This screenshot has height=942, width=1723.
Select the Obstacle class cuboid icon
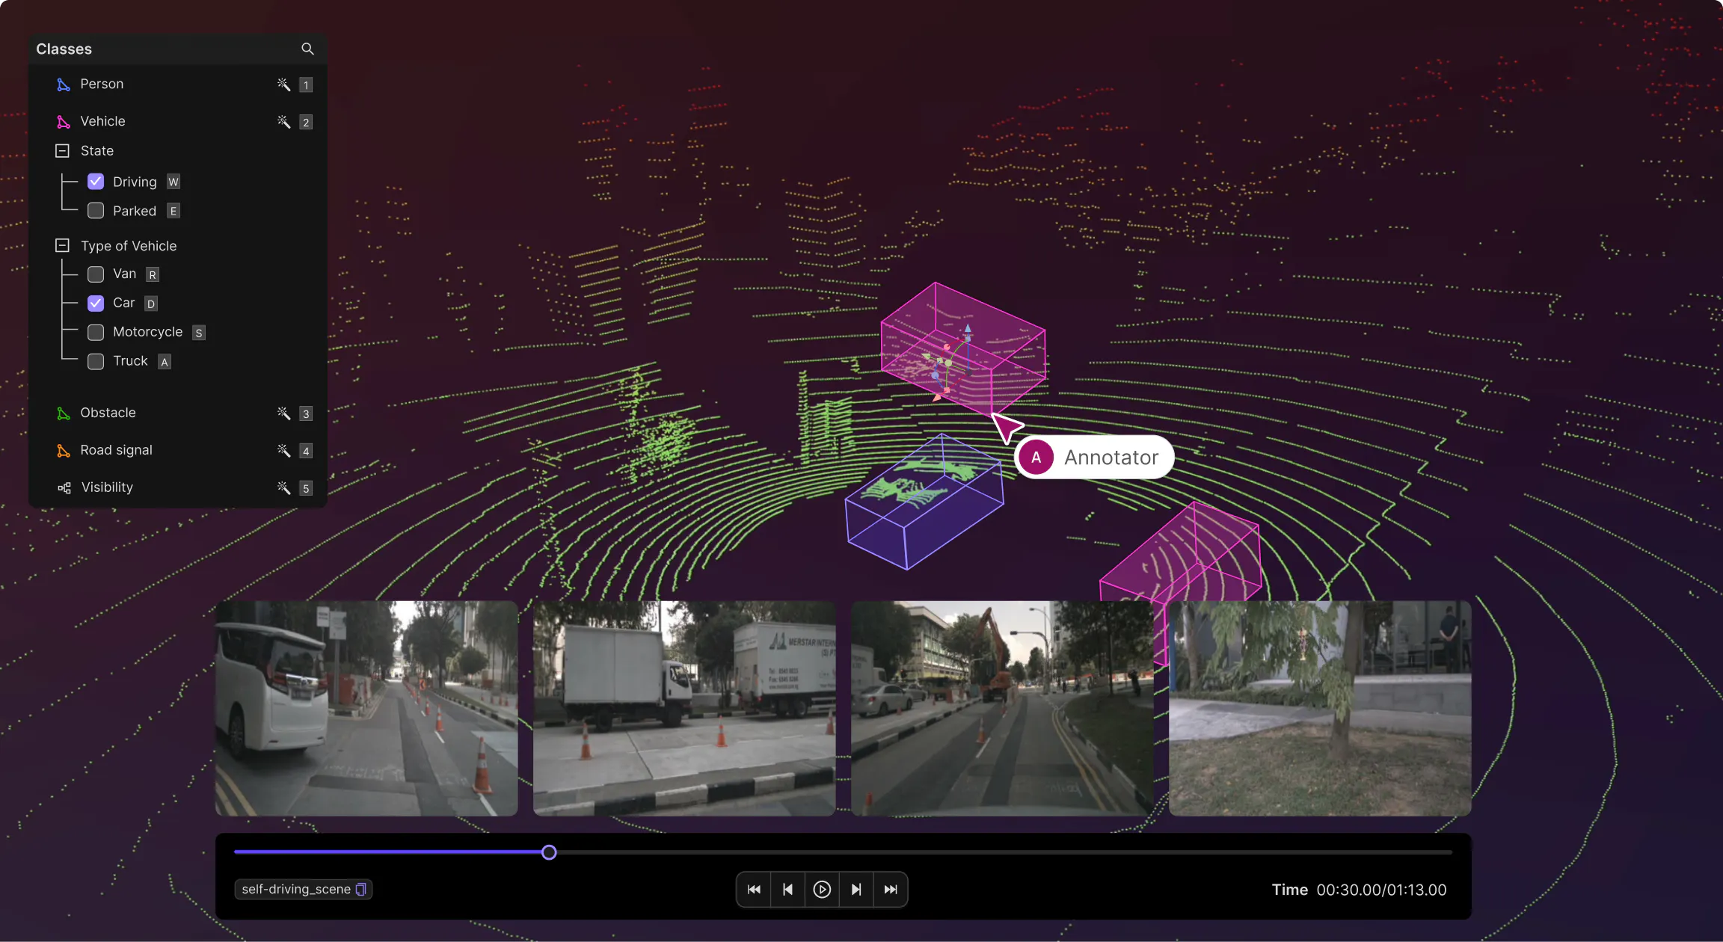pyautogui.click(x=64, y=413)
